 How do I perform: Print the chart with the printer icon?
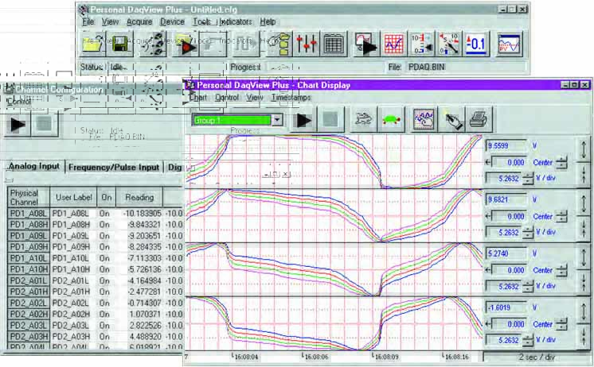[x=480, y=120]
